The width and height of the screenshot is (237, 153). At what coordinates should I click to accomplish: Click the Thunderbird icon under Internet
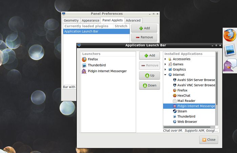(175, 116)
